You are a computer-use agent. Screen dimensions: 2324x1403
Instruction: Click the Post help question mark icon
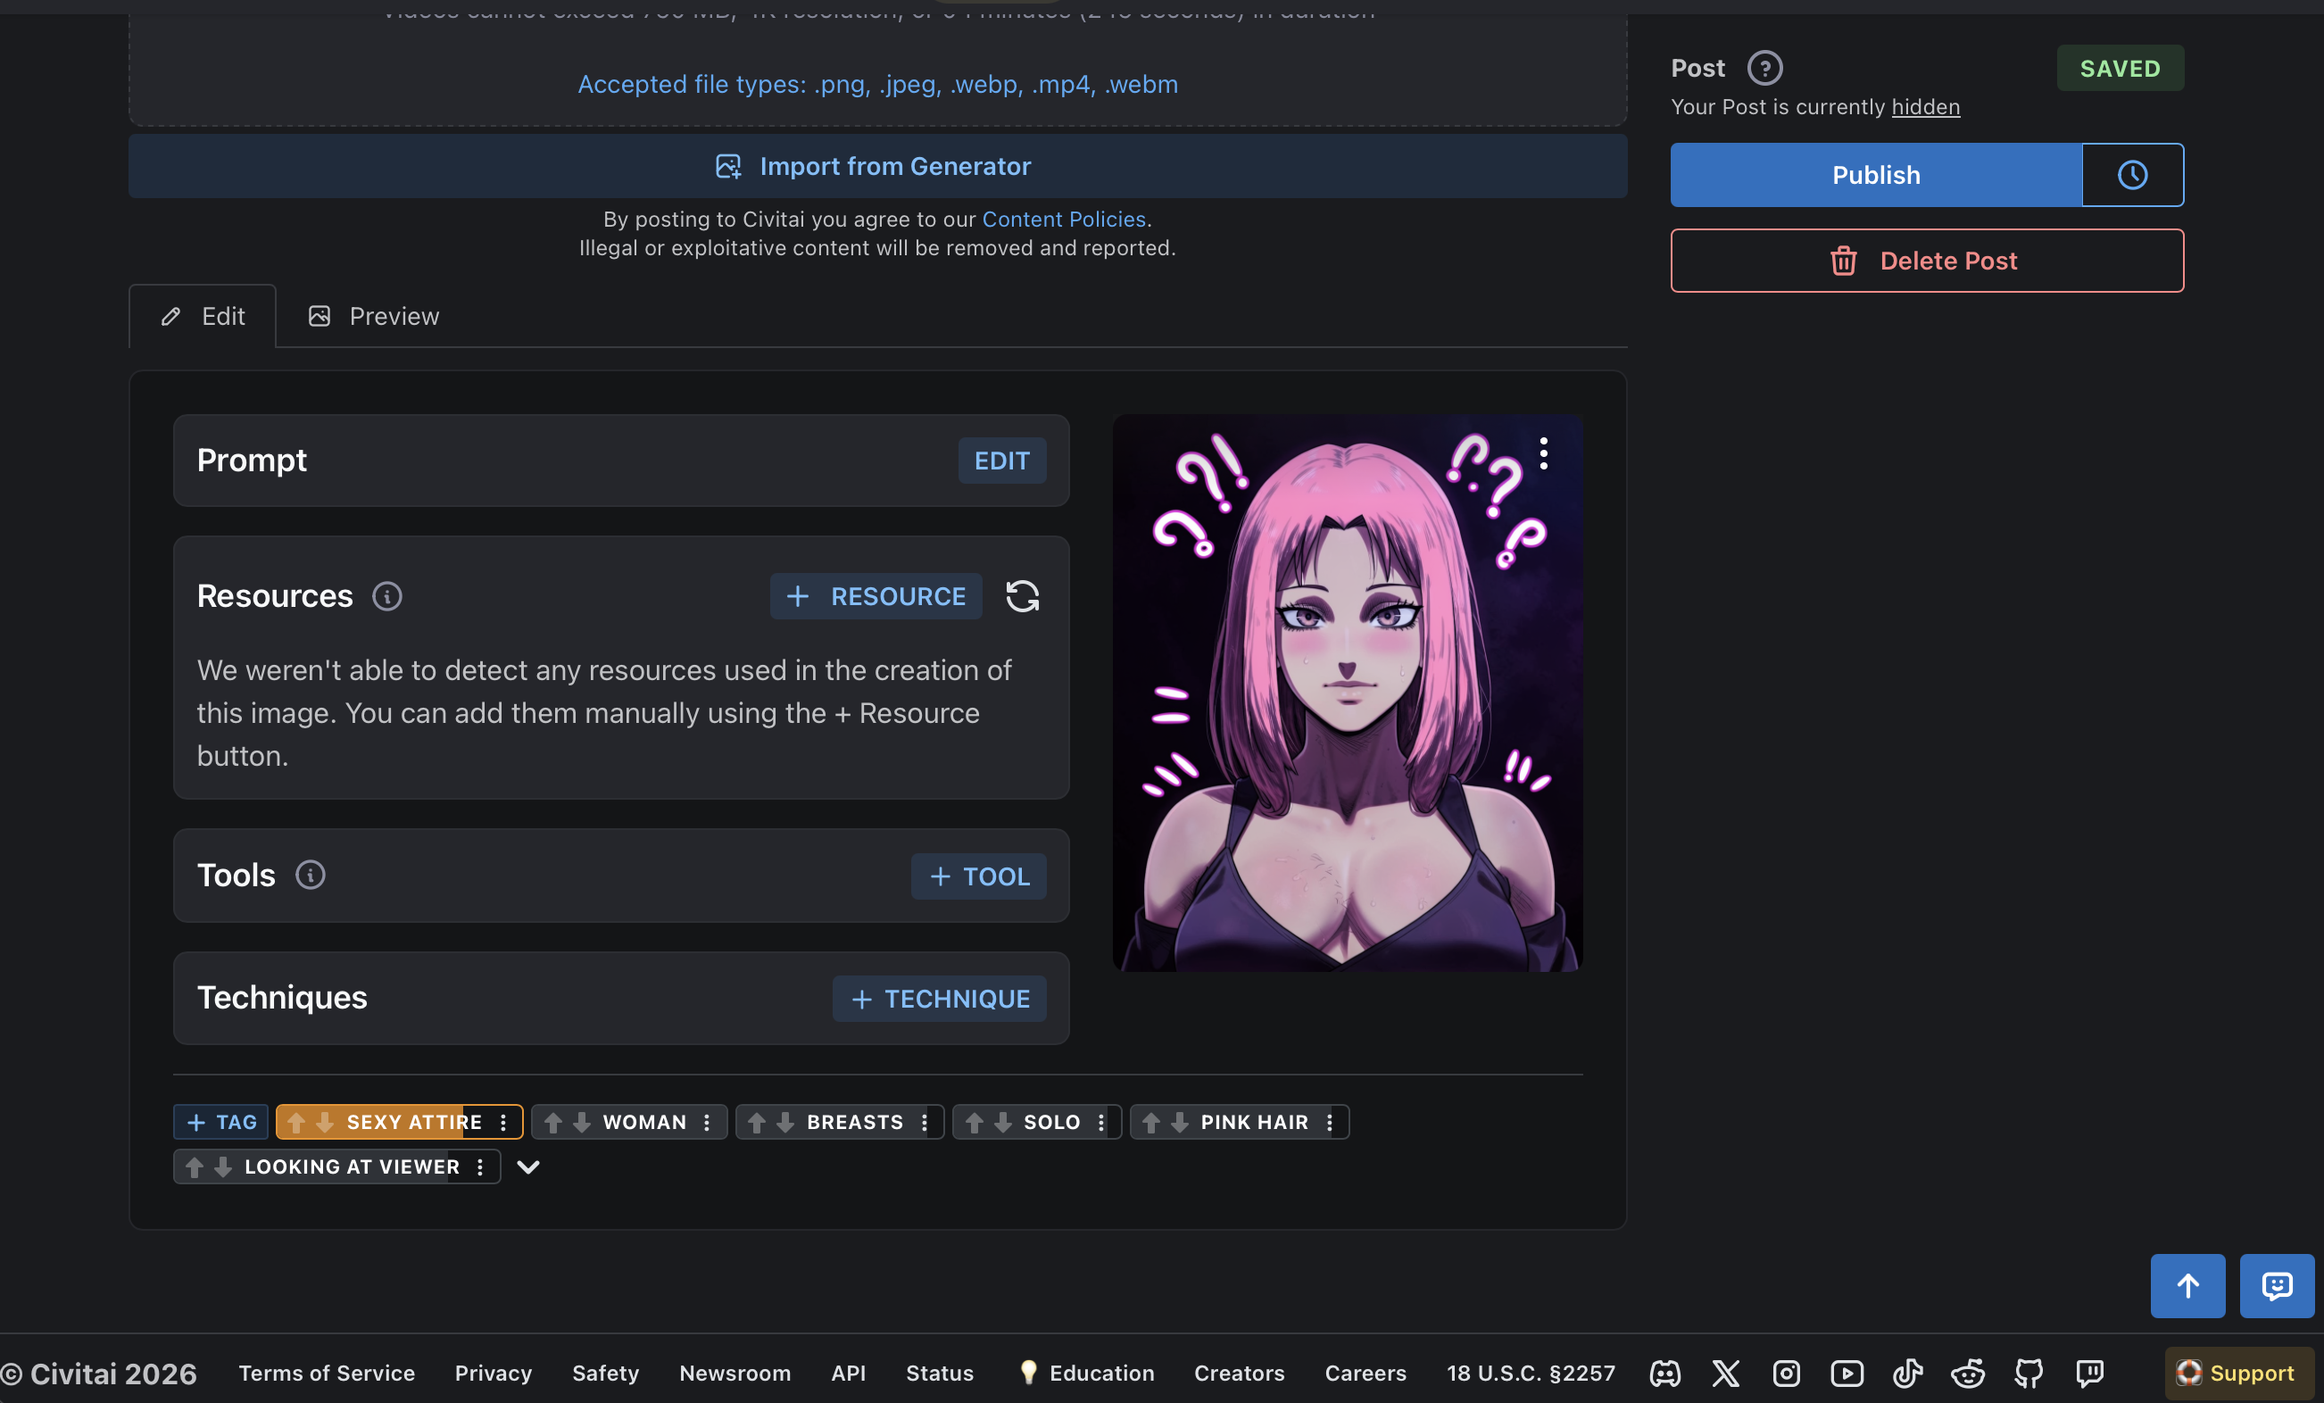pos(1764,68)
